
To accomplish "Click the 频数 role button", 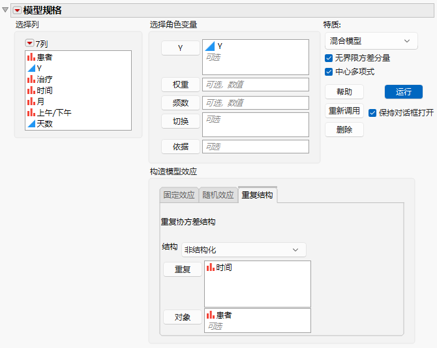I will click(180, 103).
